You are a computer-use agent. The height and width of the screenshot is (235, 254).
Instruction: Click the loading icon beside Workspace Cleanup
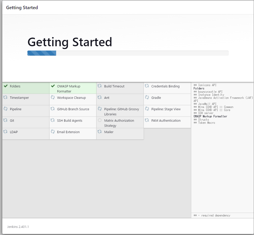(x=53, y=97)
